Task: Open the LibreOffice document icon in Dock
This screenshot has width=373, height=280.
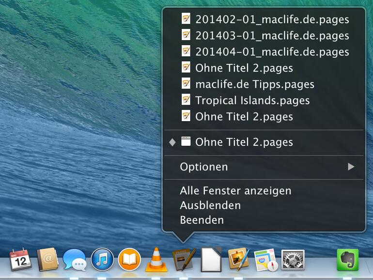Action: tap(211, 260)
